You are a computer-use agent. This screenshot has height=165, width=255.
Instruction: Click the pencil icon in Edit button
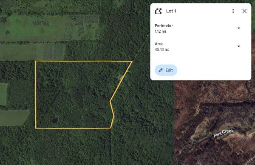(x=161, y=70)
